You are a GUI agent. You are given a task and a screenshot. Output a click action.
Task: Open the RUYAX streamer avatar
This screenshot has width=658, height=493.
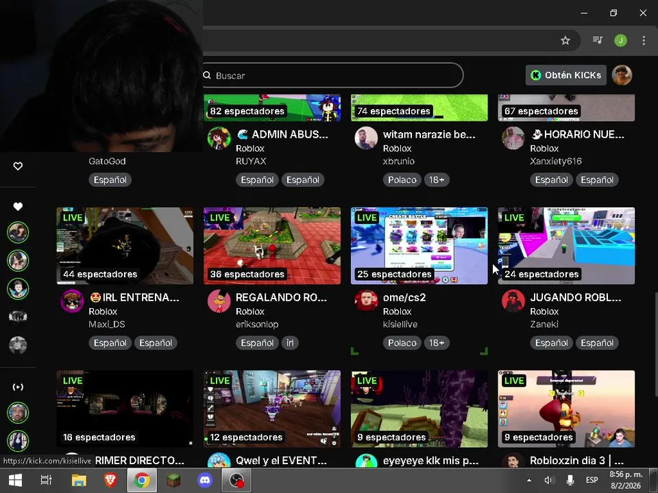(219, 138)
